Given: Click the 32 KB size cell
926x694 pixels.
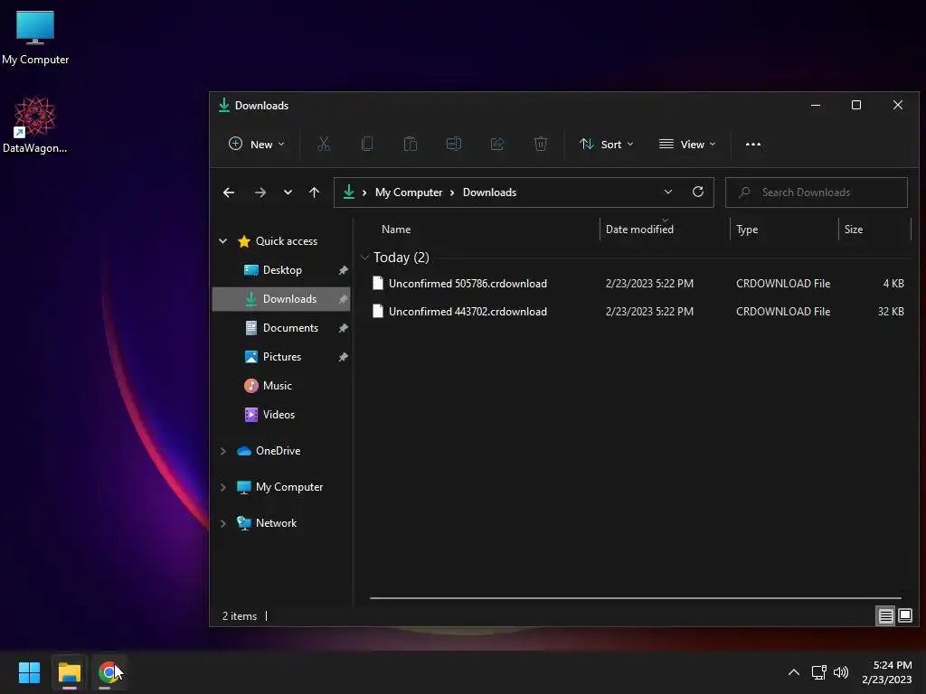Looking at the screenshot, I should click(891, 312).
